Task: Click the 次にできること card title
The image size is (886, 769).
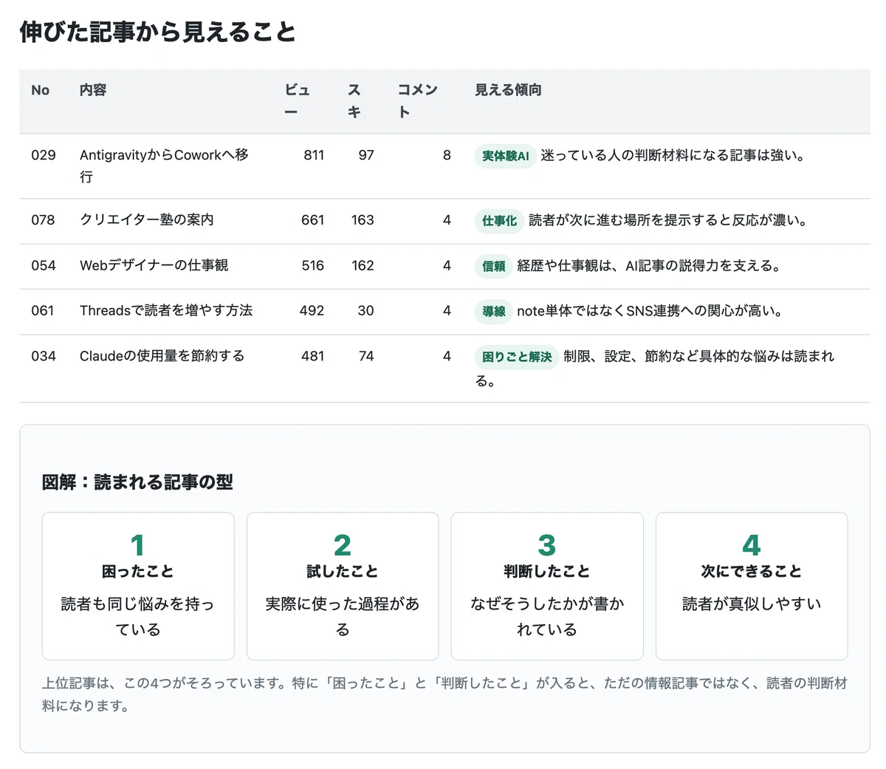Action: pos(752,571)
